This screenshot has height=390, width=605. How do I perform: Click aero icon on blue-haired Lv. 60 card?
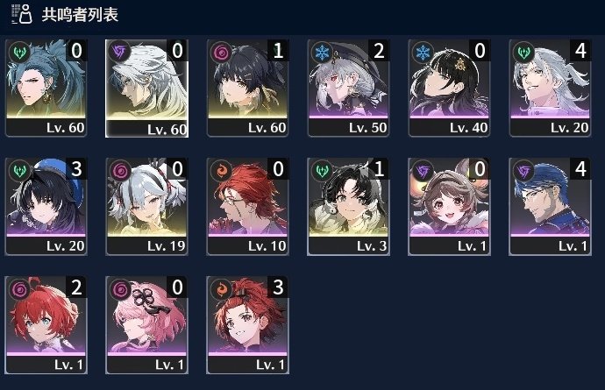[19, 52]
